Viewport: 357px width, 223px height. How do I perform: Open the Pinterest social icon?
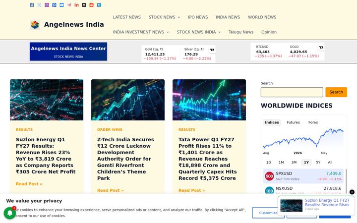(54, 5)
